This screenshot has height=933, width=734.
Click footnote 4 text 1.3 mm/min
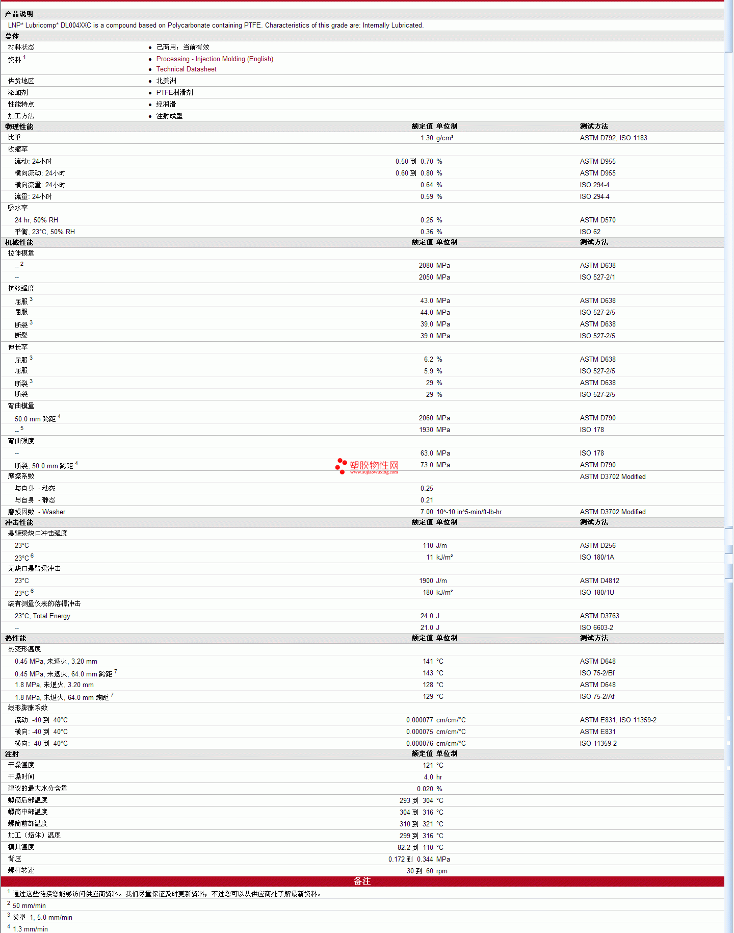click(x=30, y=929)
